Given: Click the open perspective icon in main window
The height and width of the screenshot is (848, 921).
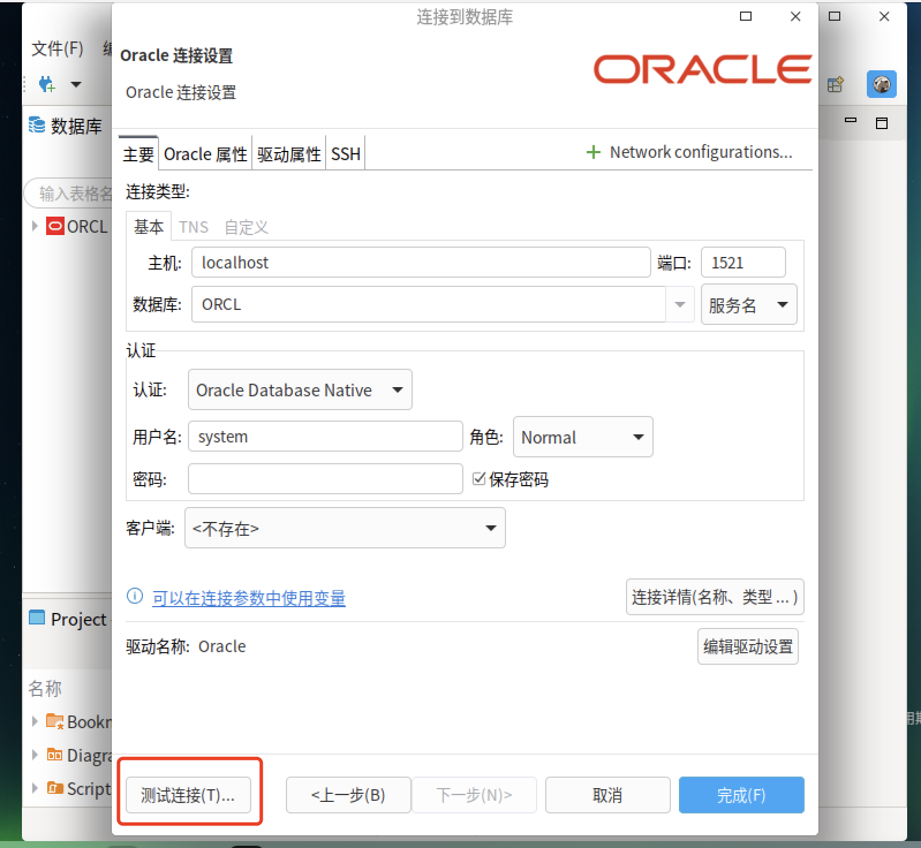Looking at the screenshot, I should click(835, 85).
